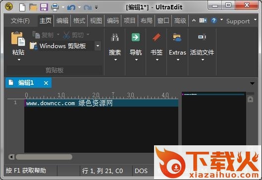Click the vertical scrollbar up button

(250, 99)
